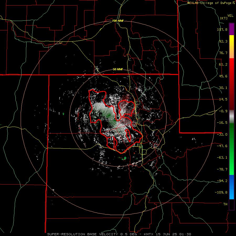Pick the gray near-zero segment of the scale

232,117
